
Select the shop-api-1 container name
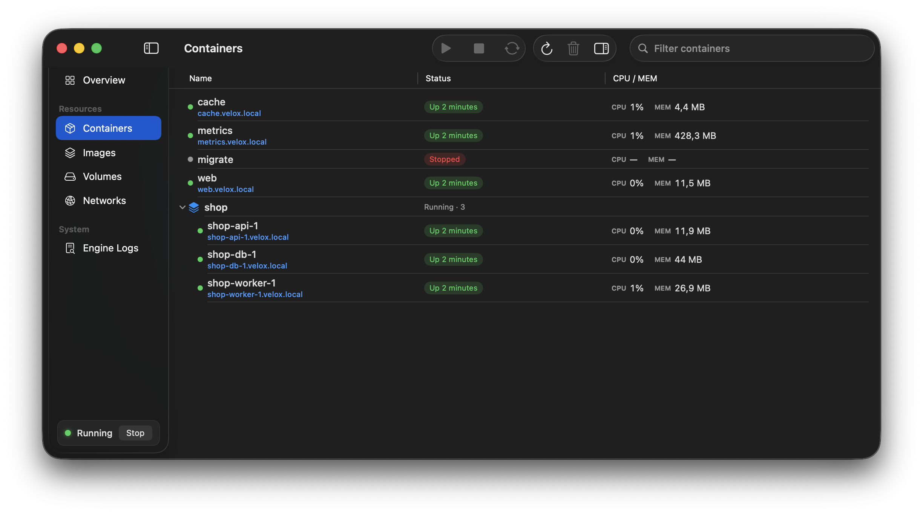click(233, 226)
